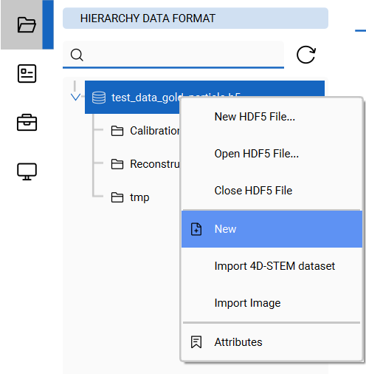Click the Calibration folder icon

(x=117, y=131)
